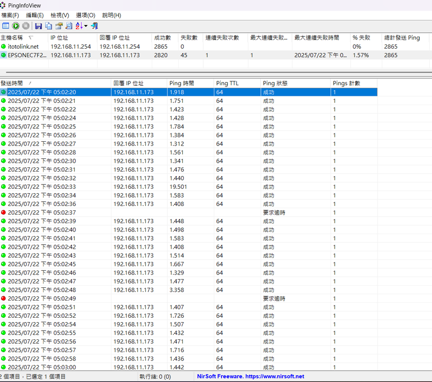This screenshot has width=432, height=382.
Task: Click the horizontal scrollbar of upper pane
Action: click(218, 72)
